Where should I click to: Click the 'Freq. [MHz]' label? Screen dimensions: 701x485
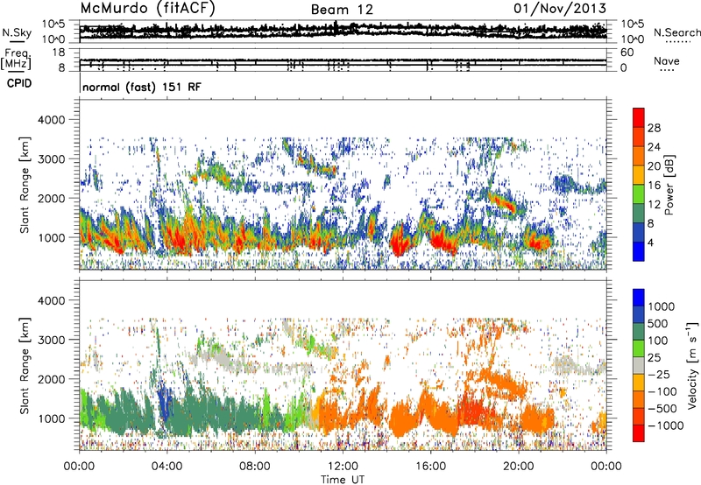tap(16, 60)
